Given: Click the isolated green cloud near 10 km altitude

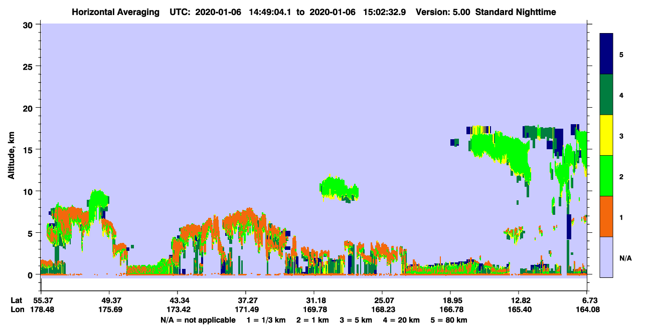Looking at the screenshot, I should click(339, 189).
